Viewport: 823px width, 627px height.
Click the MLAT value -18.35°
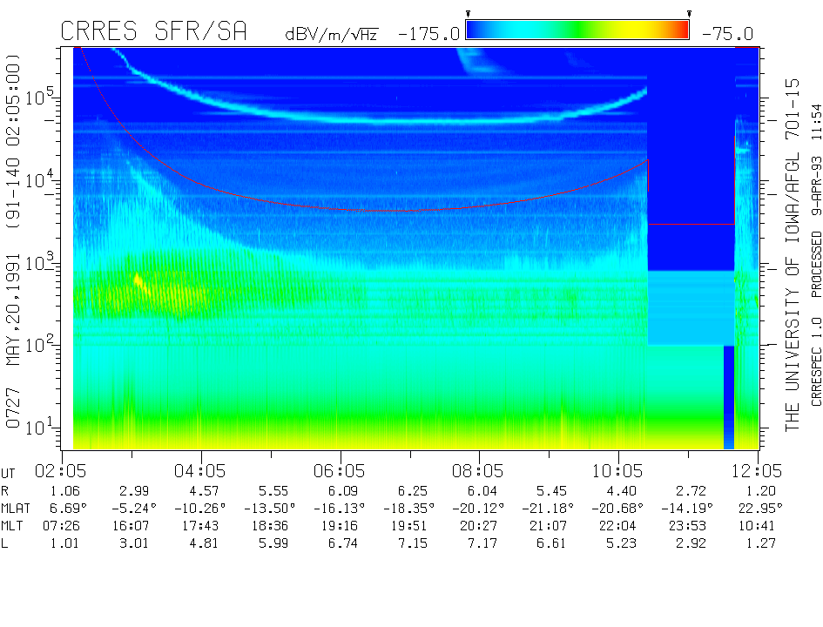(408, 508)
